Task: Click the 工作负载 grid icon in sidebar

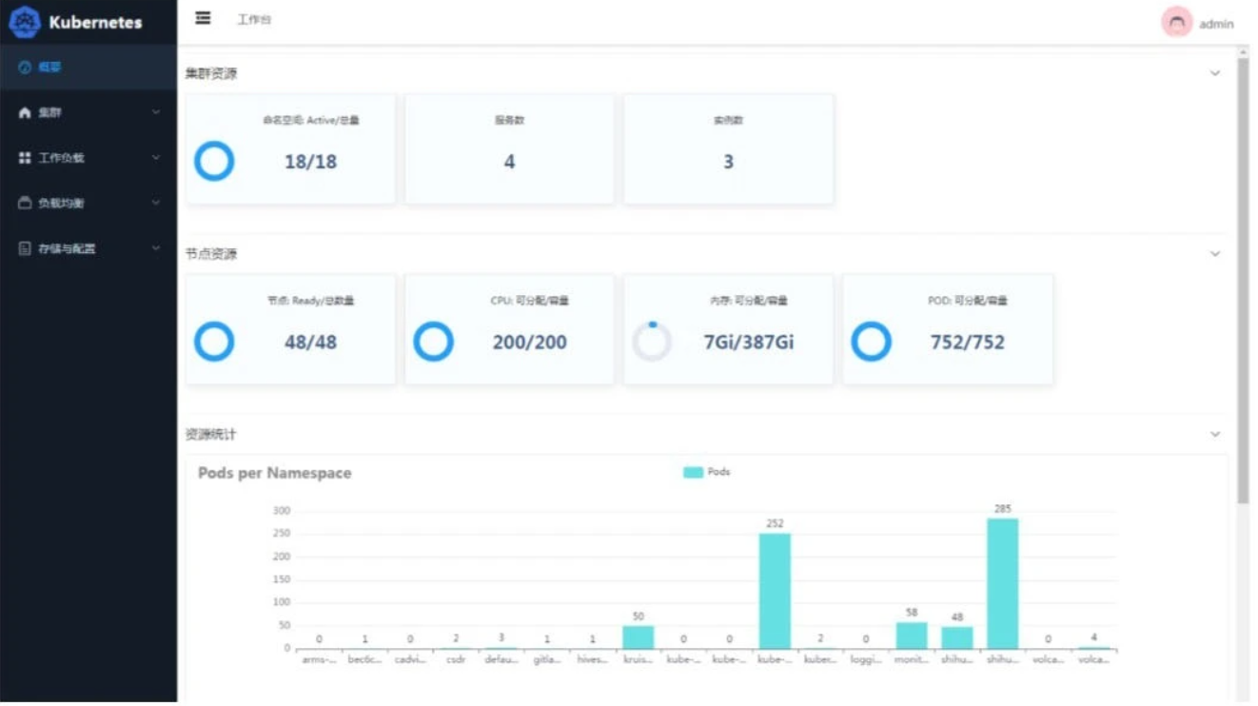Action: [x=25, y=158]
